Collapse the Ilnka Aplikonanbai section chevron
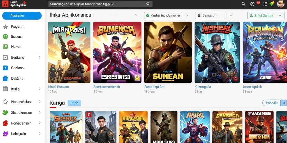The width and height of the screenshot is (287, 143). tap(135, 15)
